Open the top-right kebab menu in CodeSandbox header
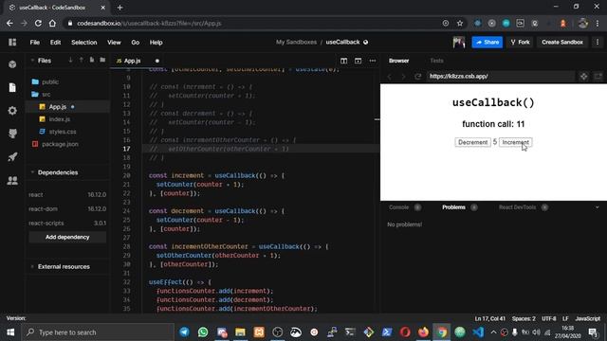The image size is (607, 341). [x=598, y=42]
